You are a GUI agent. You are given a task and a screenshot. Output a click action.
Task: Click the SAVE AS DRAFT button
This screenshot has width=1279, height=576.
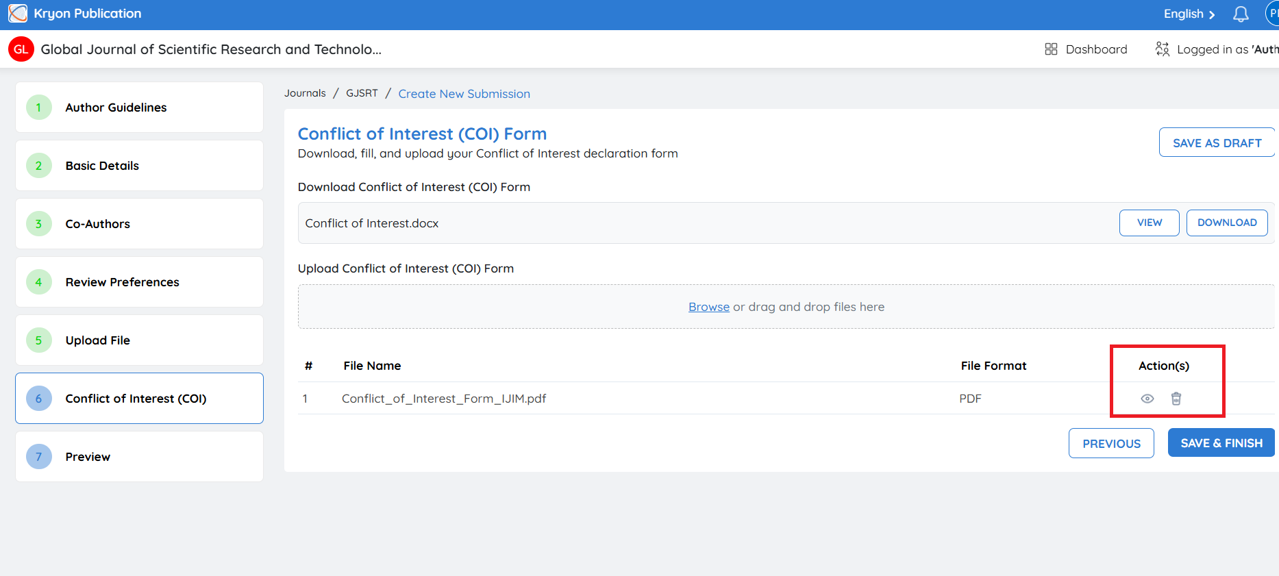coord(1217,142)
